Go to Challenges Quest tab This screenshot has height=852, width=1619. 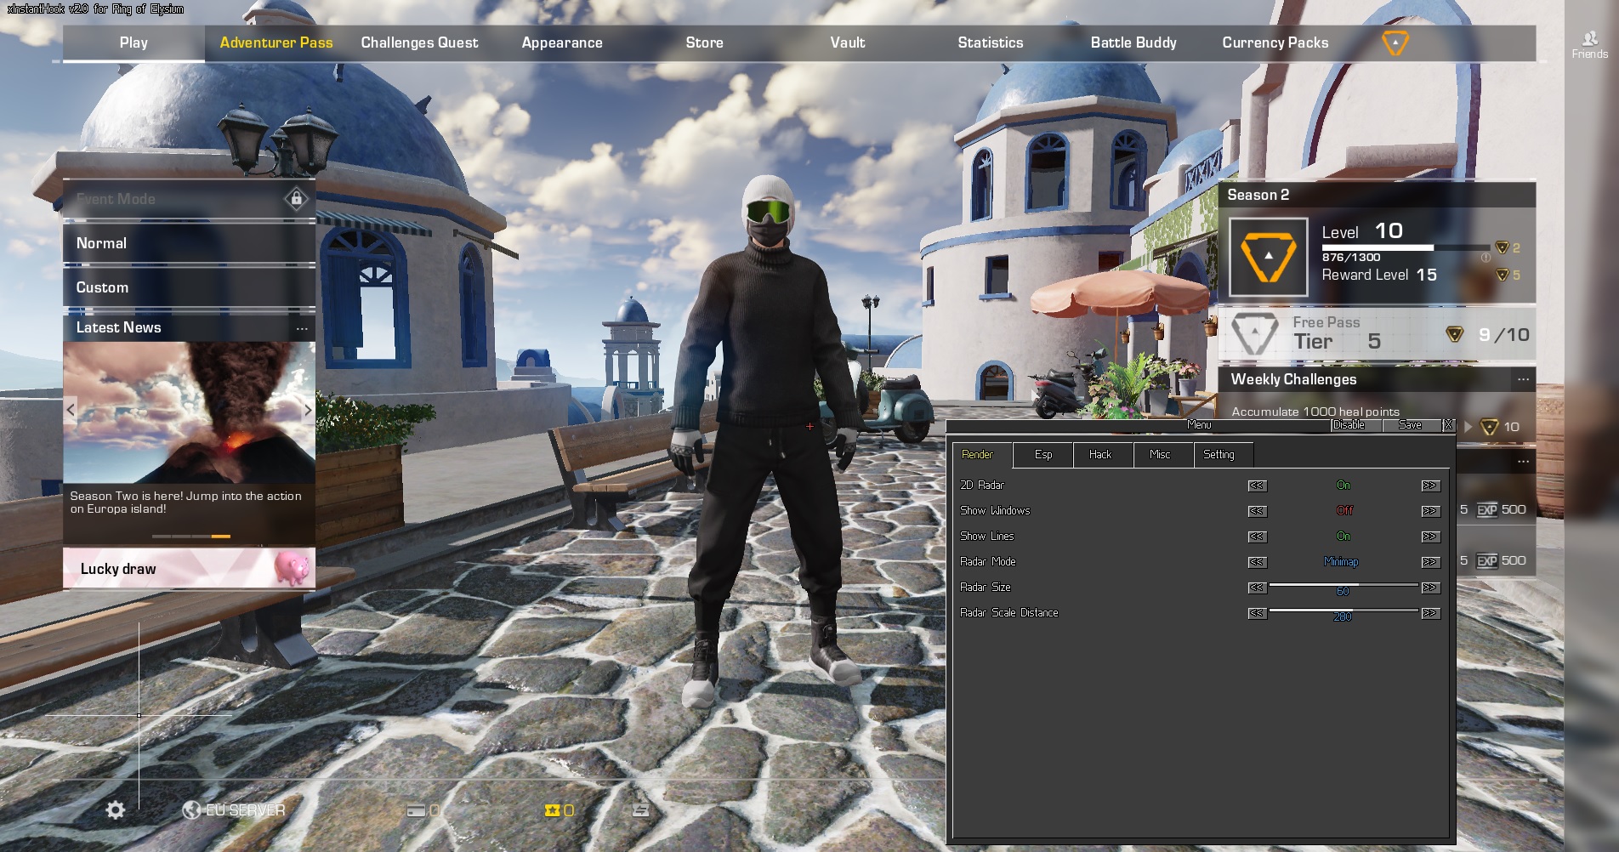coord(419,43)
